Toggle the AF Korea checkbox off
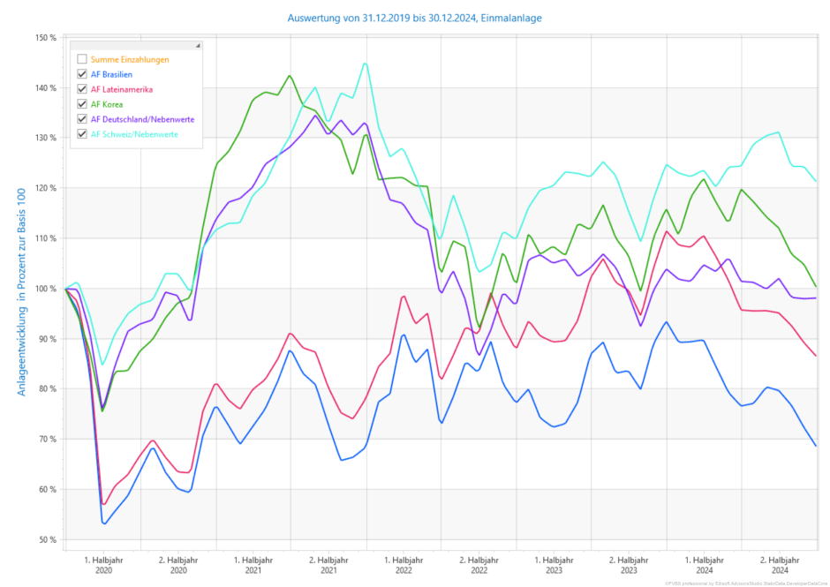Viewport: 830px width, 587px height. pos(82,104)
